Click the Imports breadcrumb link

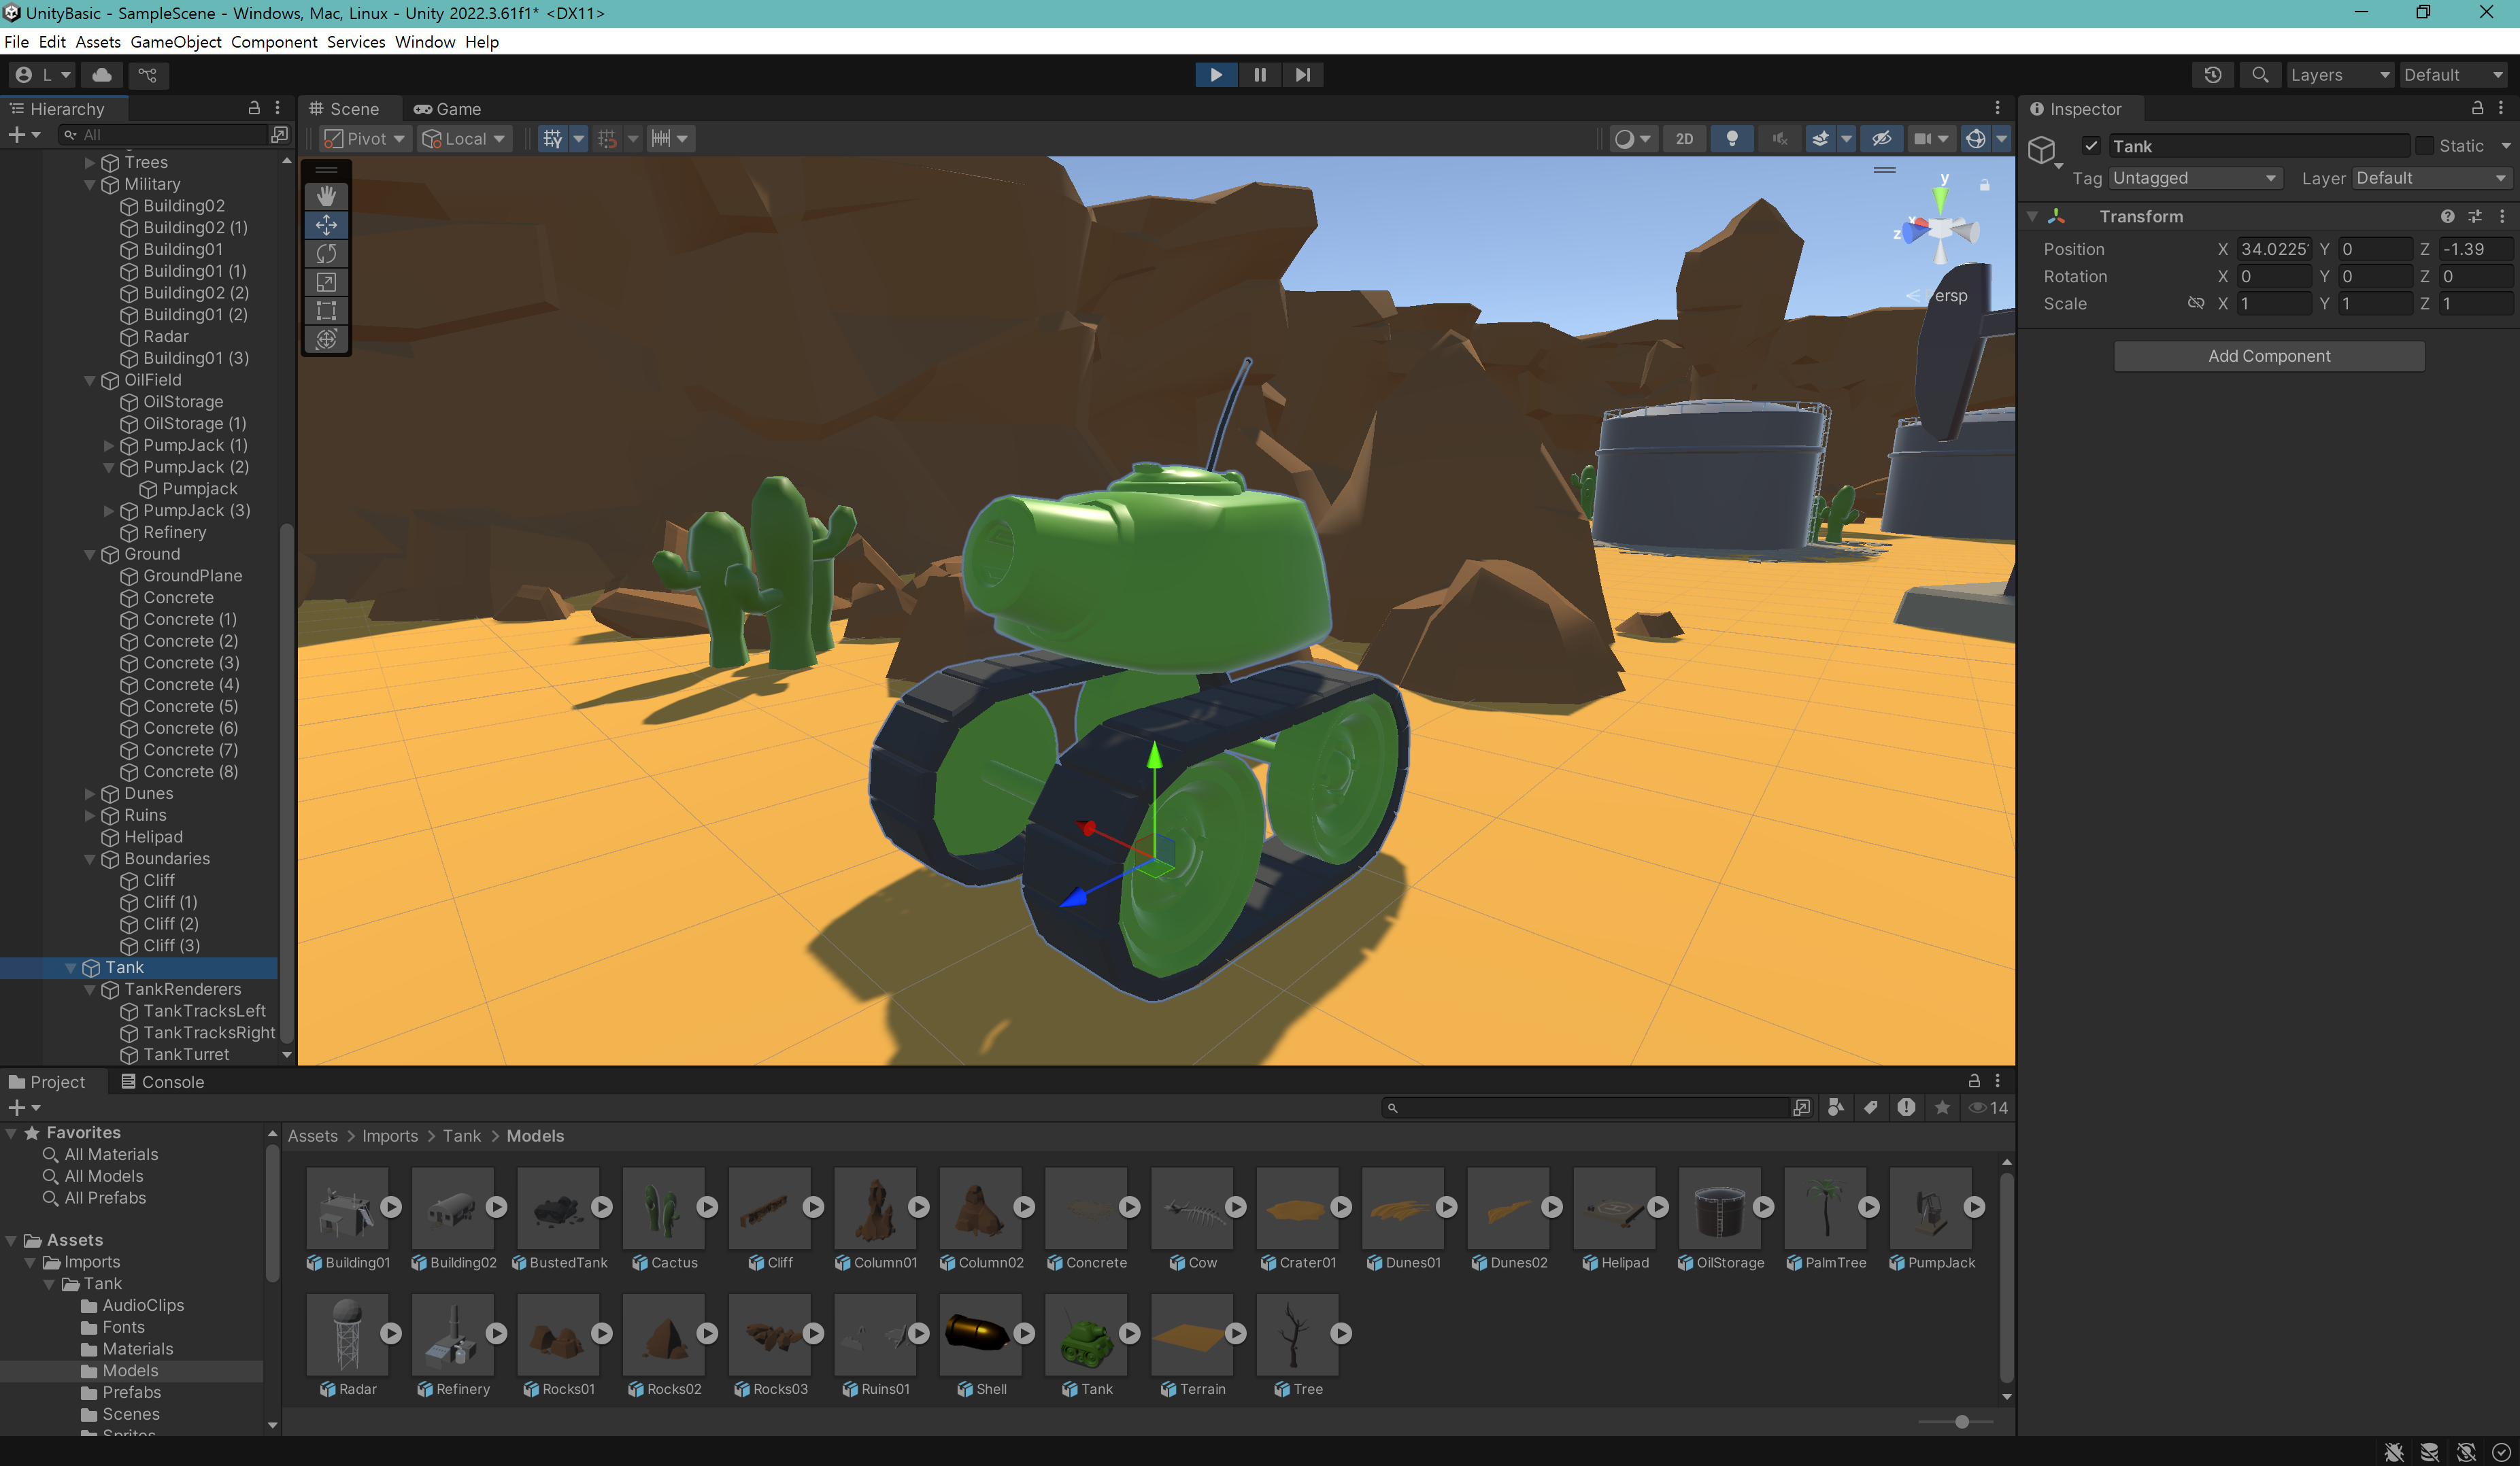[x=390, y=1136]
